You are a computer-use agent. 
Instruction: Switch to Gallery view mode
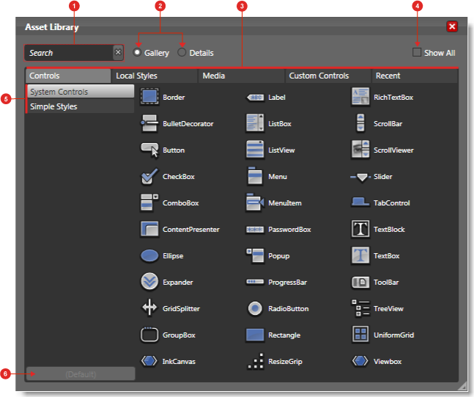tap(137, 52)
